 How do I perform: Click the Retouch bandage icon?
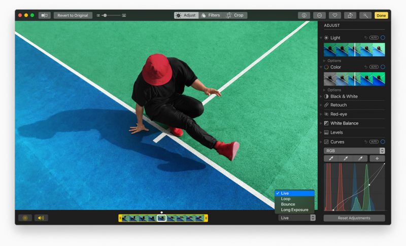[x=326, y=105]
